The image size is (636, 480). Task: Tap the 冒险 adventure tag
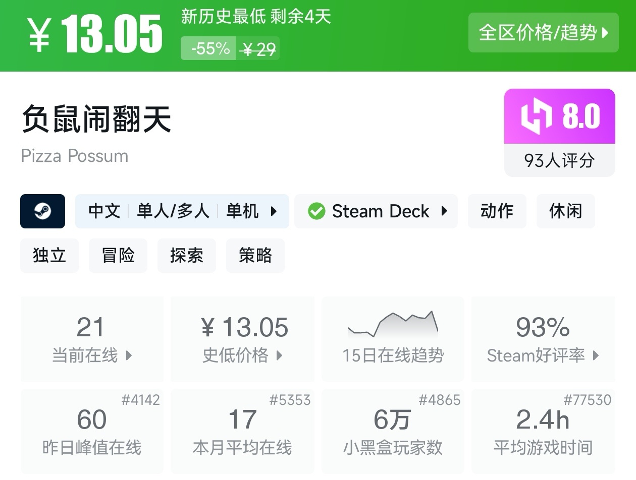[x=118, y=256]
